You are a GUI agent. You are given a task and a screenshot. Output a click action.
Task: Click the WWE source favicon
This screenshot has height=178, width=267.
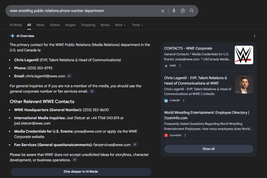[166, 66]
